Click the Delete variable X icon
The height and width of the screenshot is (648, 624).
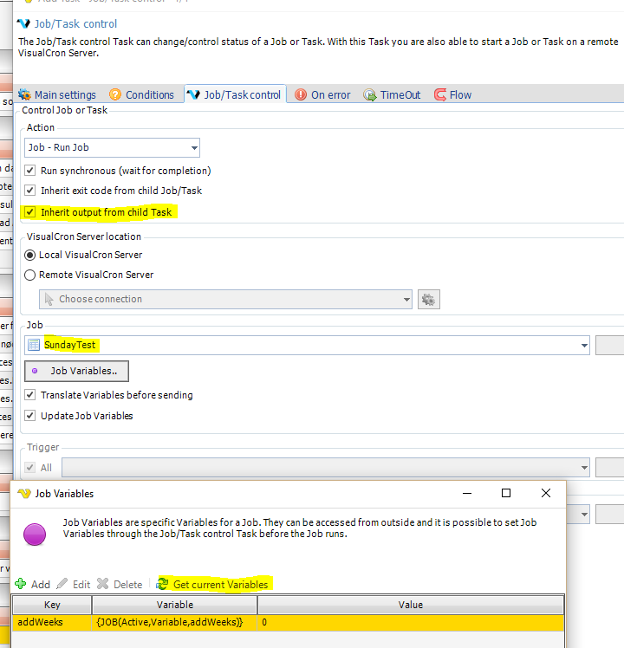[103, 585]
